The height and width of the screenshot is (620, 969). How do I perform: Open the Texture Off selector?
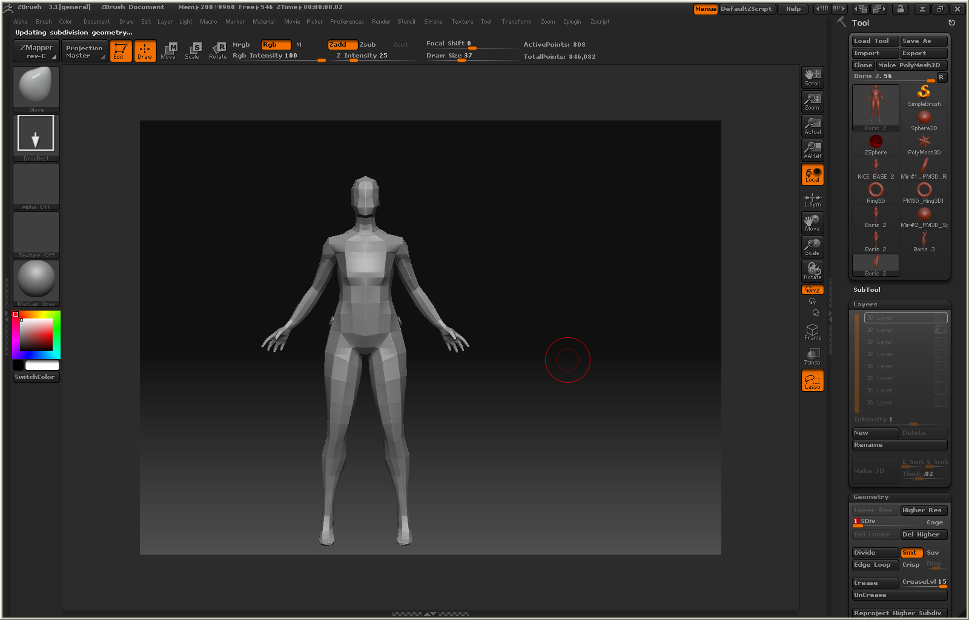coord(36,234)
